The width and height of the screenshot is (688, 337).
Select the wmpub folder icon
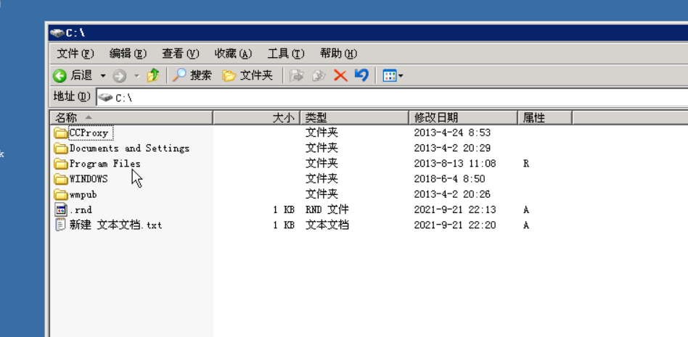point(61,194)
